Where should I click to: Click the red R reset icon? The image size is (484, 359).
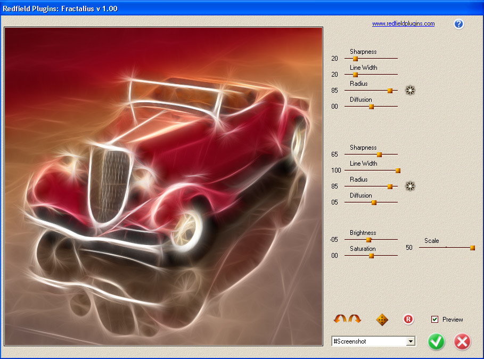[408, 320]
